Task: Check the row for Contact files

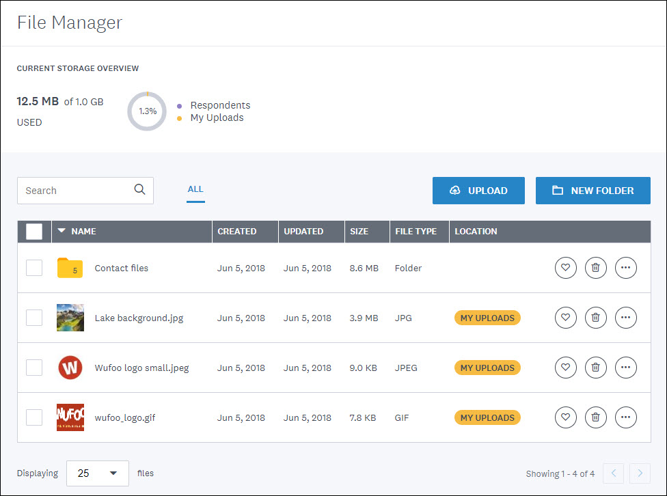Action: tap(33, 268)
